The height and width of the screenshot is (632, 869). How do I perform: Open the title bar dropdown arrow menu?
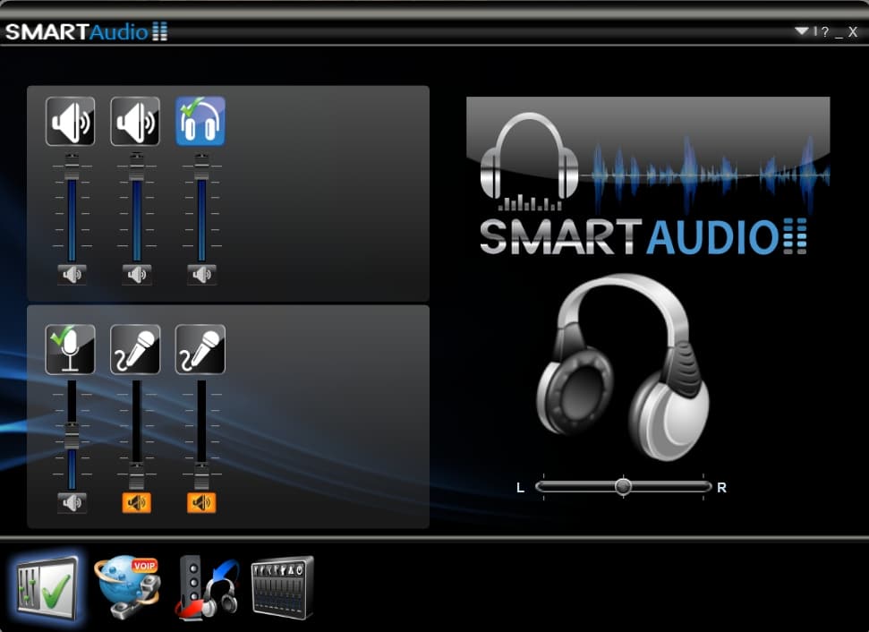pyautogui.click(x=801, y=31)
